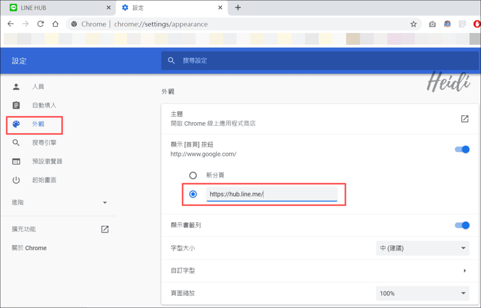Screen dimensions: 481x308
Task: Click 開啟 Chrome 線上應用程式商店 text
Action: click(x=213, y=123)
